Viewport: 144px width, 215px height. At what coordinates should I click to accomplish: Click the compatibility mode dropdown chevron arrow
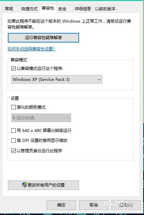pos(99,80)
